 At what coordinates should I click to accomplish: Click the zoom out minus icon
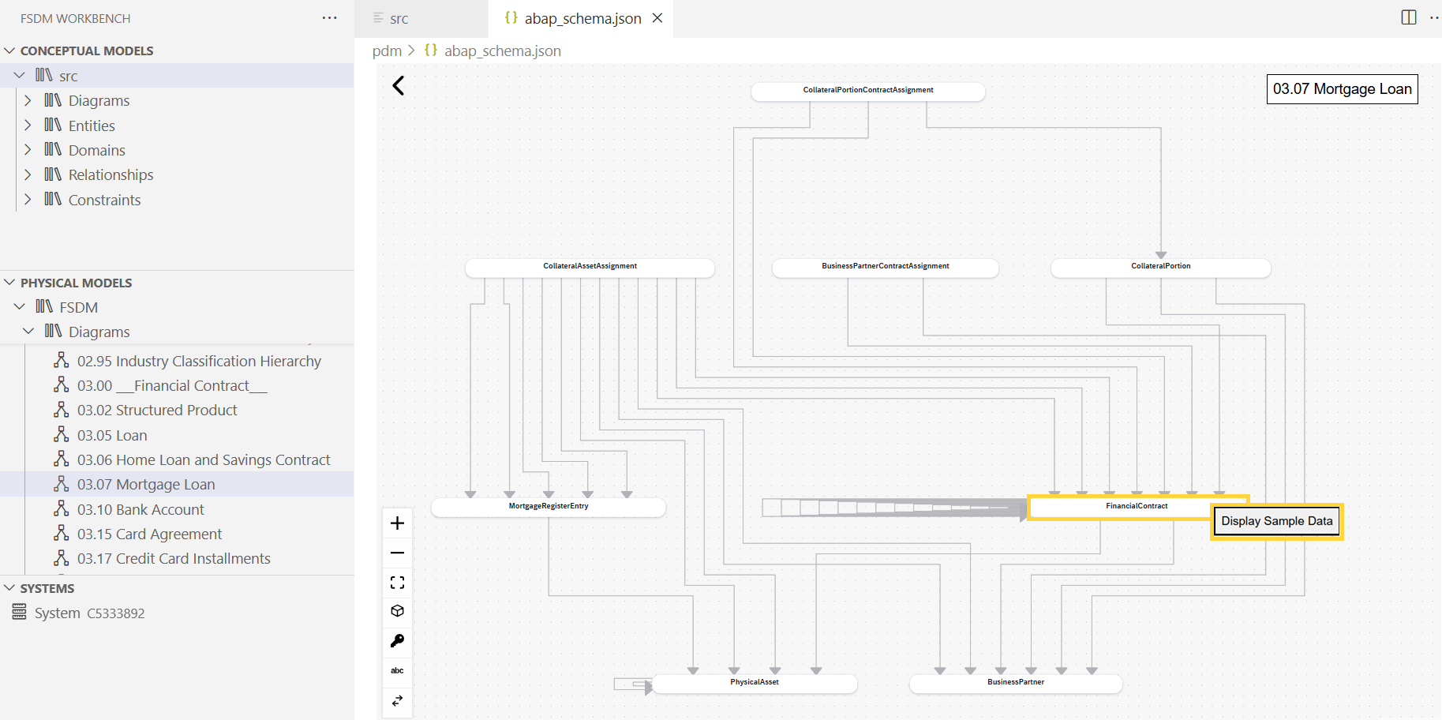click(397, 553)
